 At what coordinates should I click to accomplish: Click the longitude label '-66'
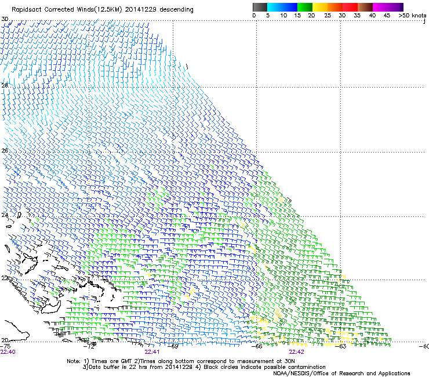click(257, 346)
